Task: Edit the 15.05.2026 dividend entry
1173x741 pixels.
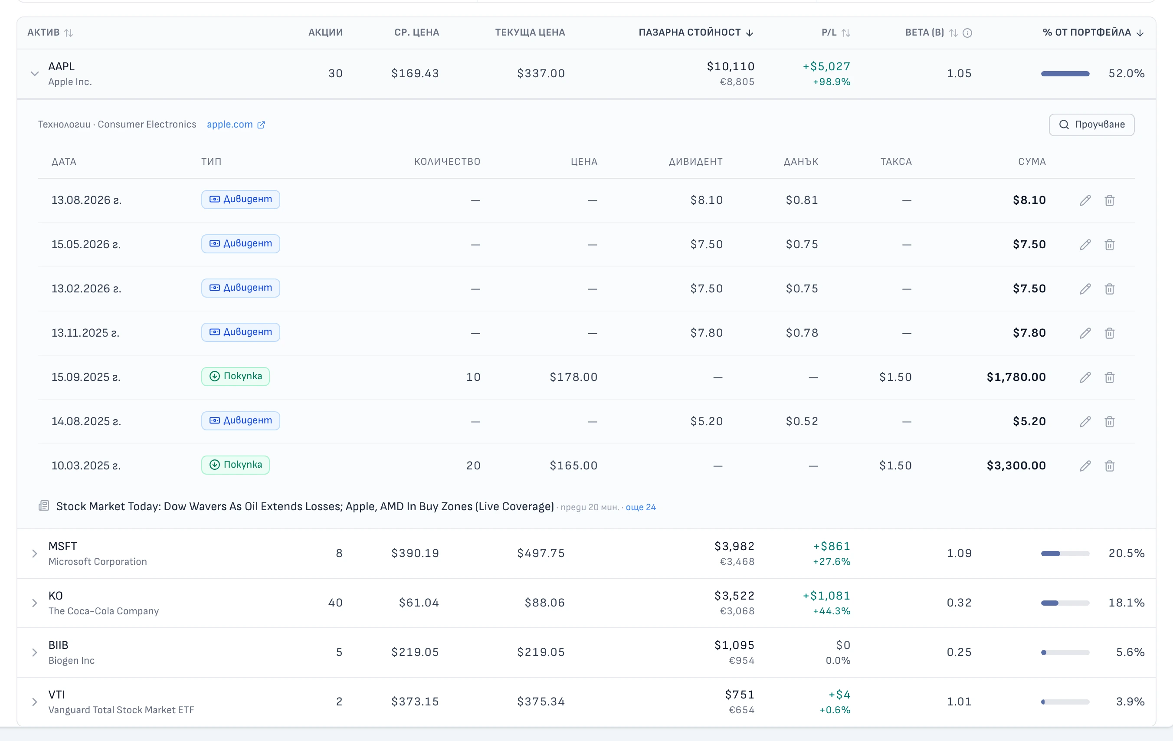Action: 1085,245
